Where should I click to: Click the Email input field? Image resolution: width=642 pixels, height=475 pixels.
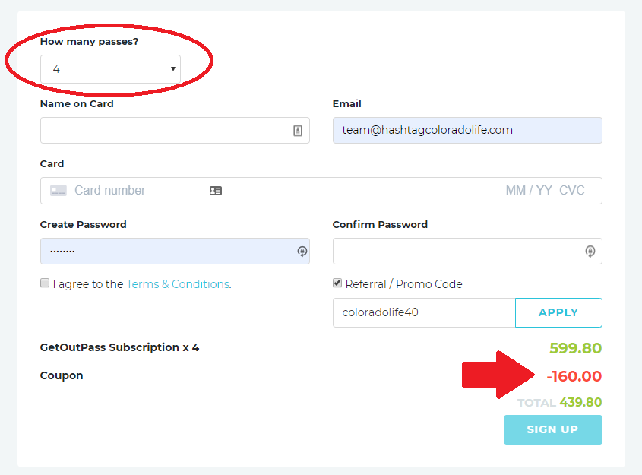click(x=467, y=130)
